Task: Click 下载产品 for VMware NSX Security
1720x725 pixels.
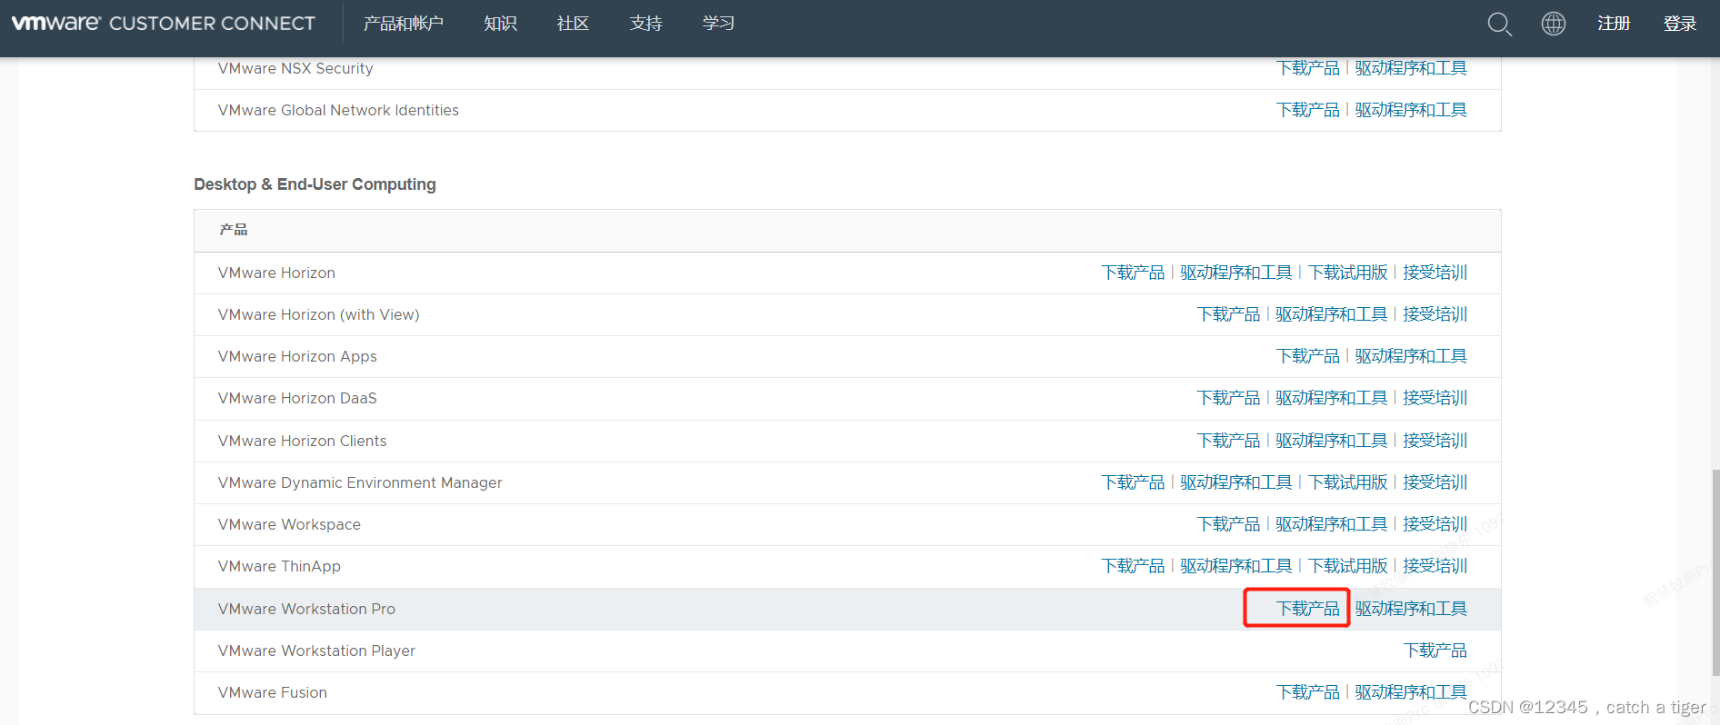Action: coord(1308,68)
